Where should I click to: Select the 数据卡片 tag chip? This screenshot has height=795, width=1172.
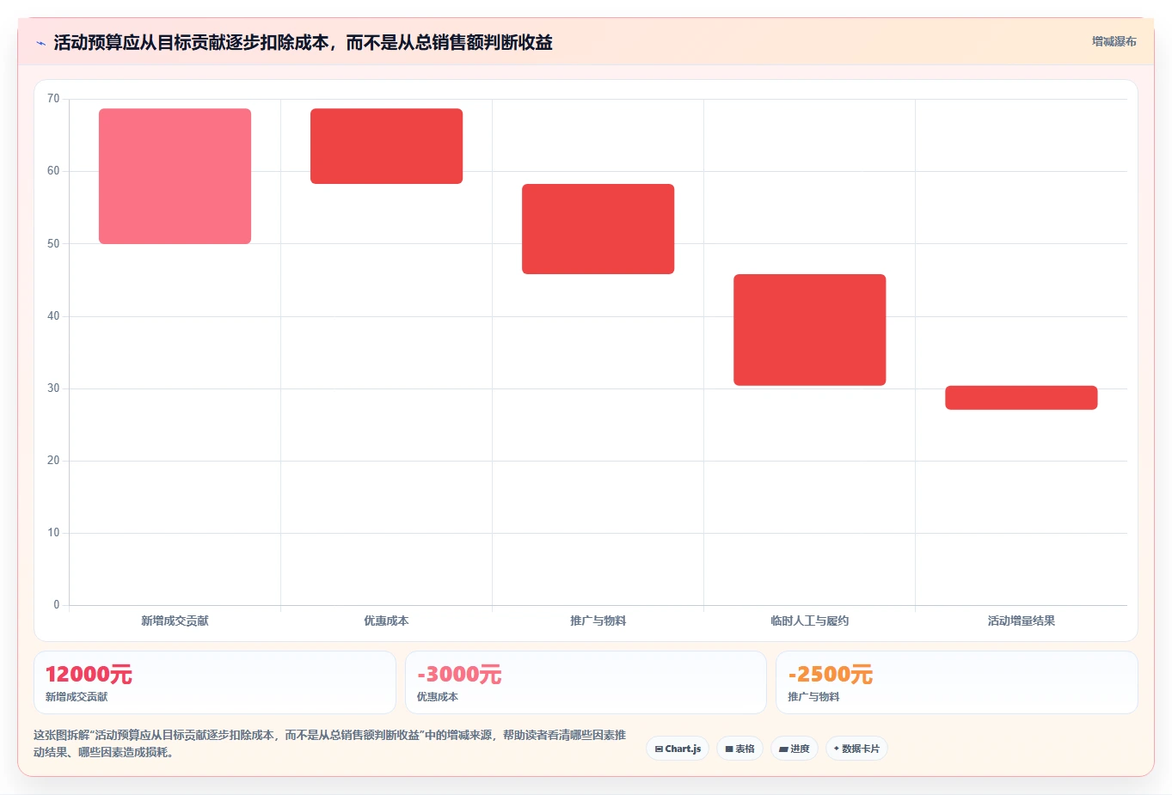pos(856,749)
